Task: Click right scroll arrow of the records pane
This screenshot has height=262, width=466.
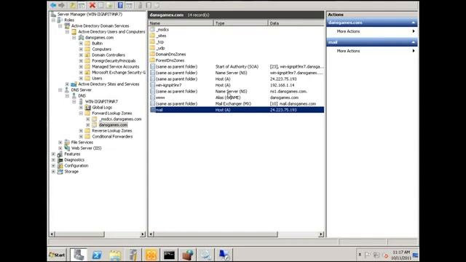Action: [321, 234]
